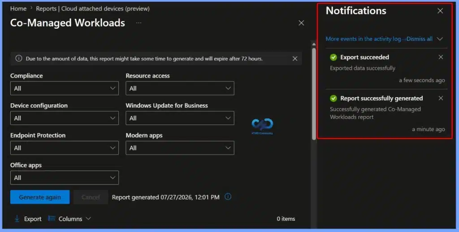Image resolution: width=459 pixels, height=232 pixels.
Task: Close the Co-Managed Workloads blade
Action: coord(301,23)
